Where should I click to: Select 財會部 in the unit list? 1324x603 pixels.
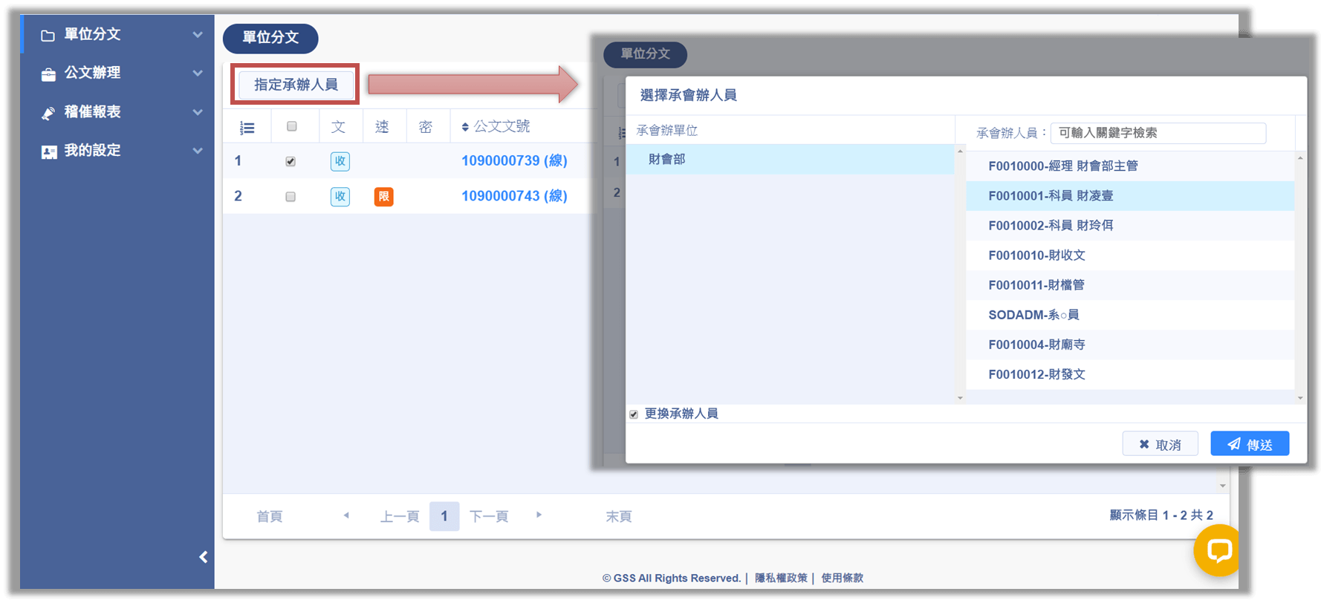[x=667, y=160]
